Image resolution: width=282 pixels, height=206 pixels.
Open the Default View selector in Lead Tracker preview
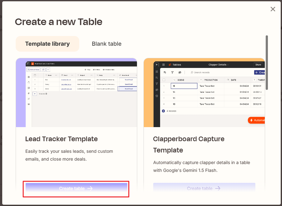(34, 70)
